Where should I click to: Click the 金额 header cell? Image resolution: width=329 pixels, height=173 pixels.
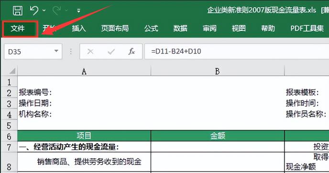[218, 136]
